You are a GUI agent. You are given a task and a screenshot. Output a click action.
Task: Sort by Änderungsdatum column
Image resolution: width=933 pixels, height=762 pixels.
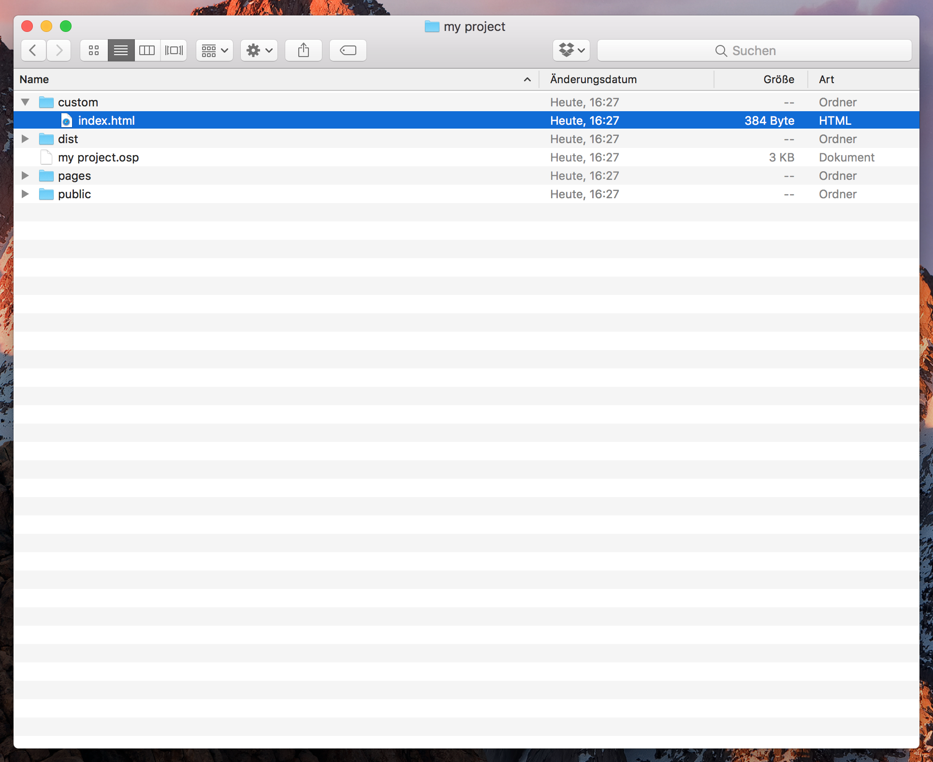(x=593, y=79)
